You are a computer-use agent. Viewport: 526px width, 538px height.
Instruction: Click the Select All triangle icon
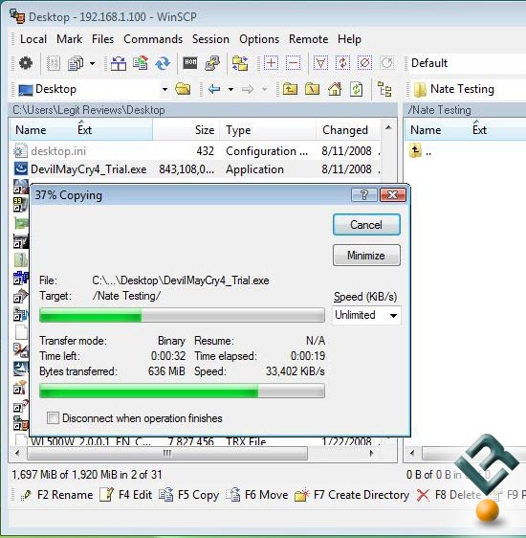coord(320,63)
